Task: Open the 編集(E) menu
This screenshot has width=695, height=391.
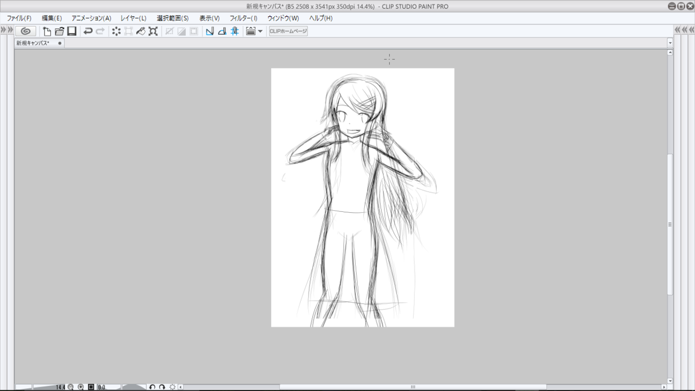Action: [x=52, y=18]
